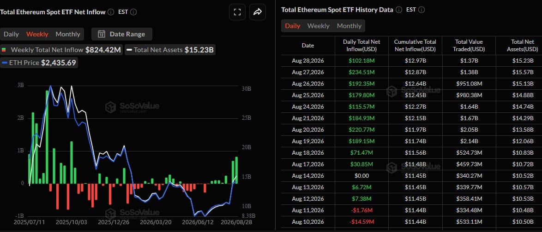Click Total Value Traded column header
Screen dimensions: 542x232
point(469,46)
